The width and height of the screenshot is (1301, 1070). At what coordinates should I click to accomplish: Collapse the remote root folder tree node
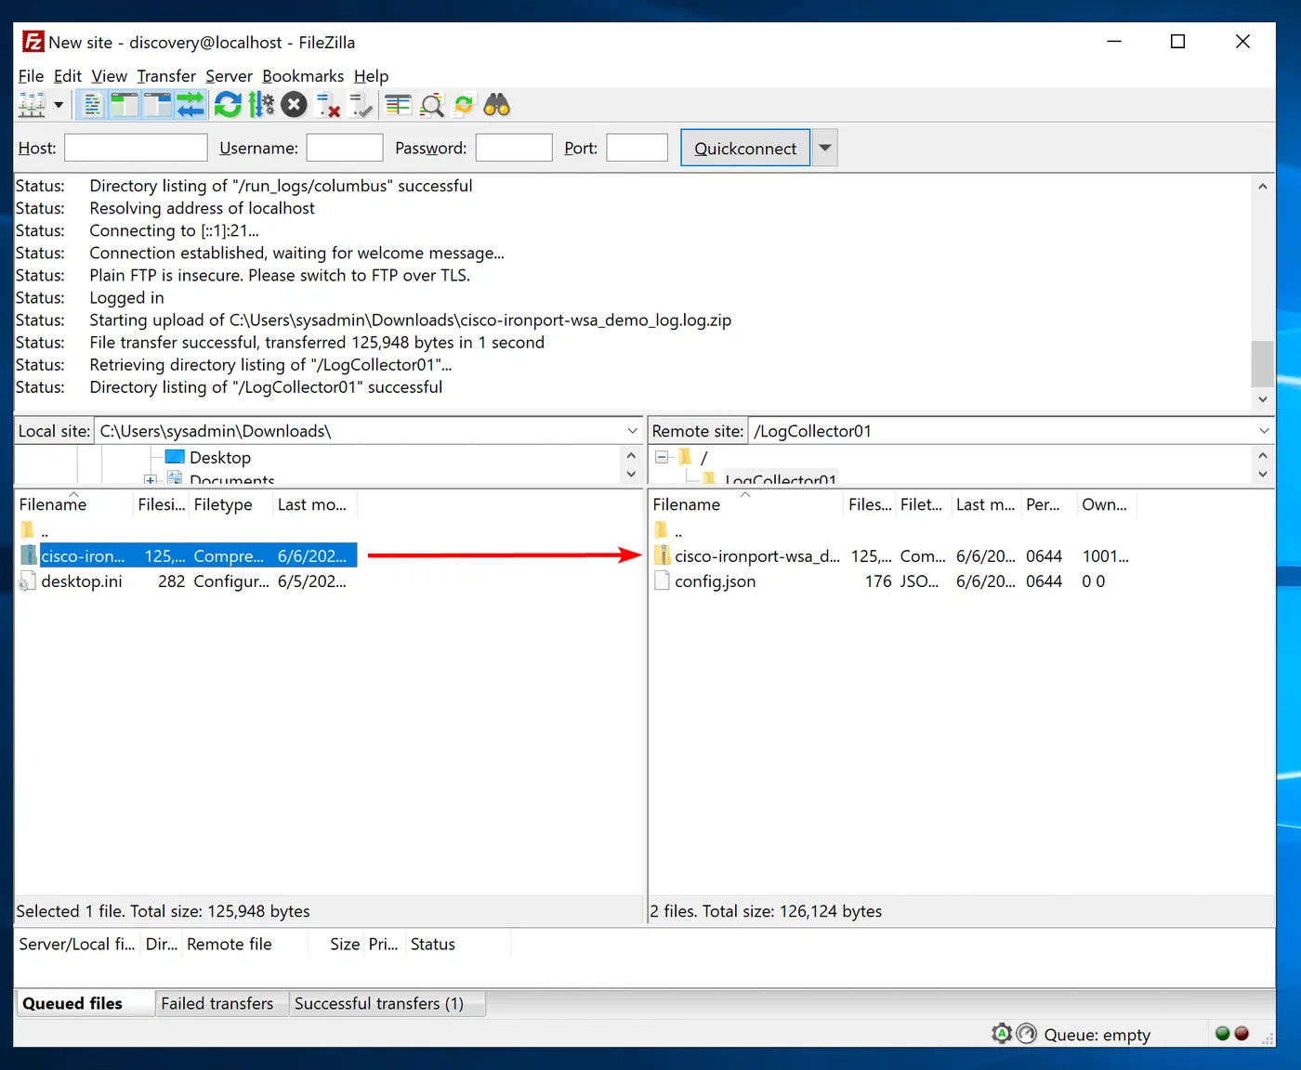point(662,457)
